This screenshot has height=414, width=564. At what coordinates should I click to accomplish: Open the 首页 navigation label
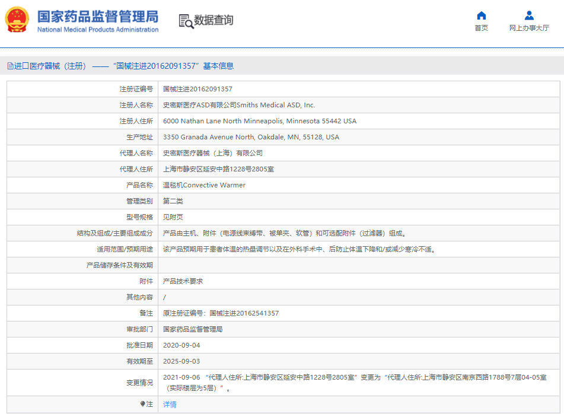[481, 28]
